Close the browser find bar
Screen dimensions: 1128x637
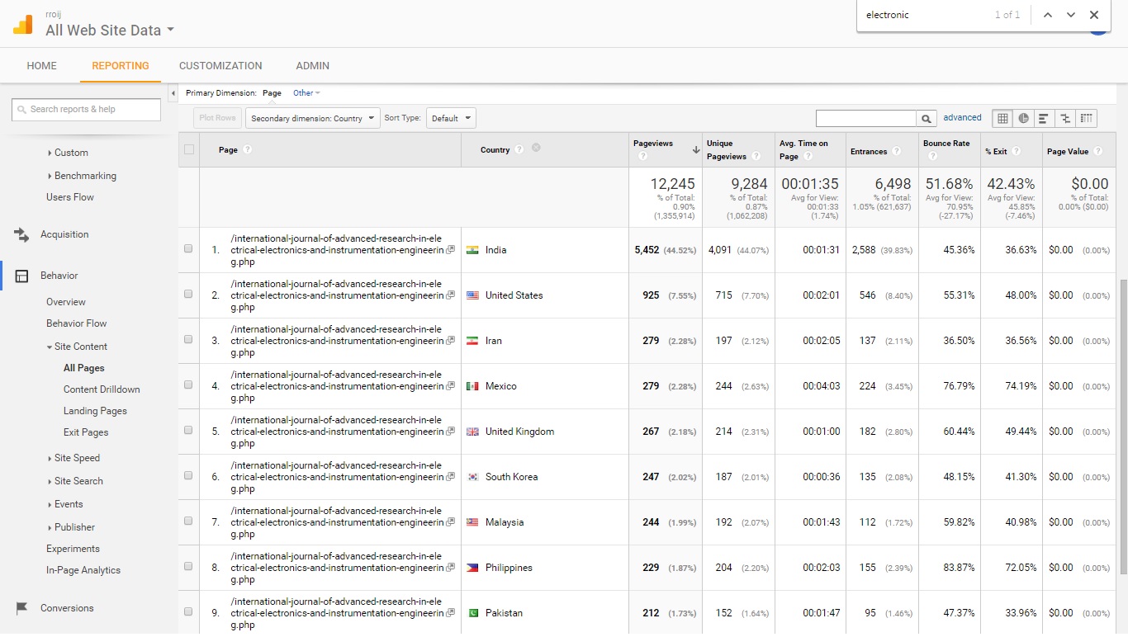1094,15
